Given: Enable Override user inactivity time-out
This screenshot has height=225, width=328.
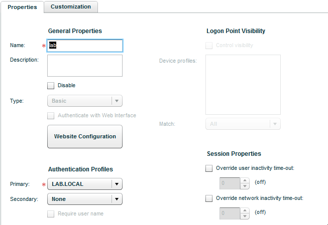Looking at the screenshot, I should point(209,168).
